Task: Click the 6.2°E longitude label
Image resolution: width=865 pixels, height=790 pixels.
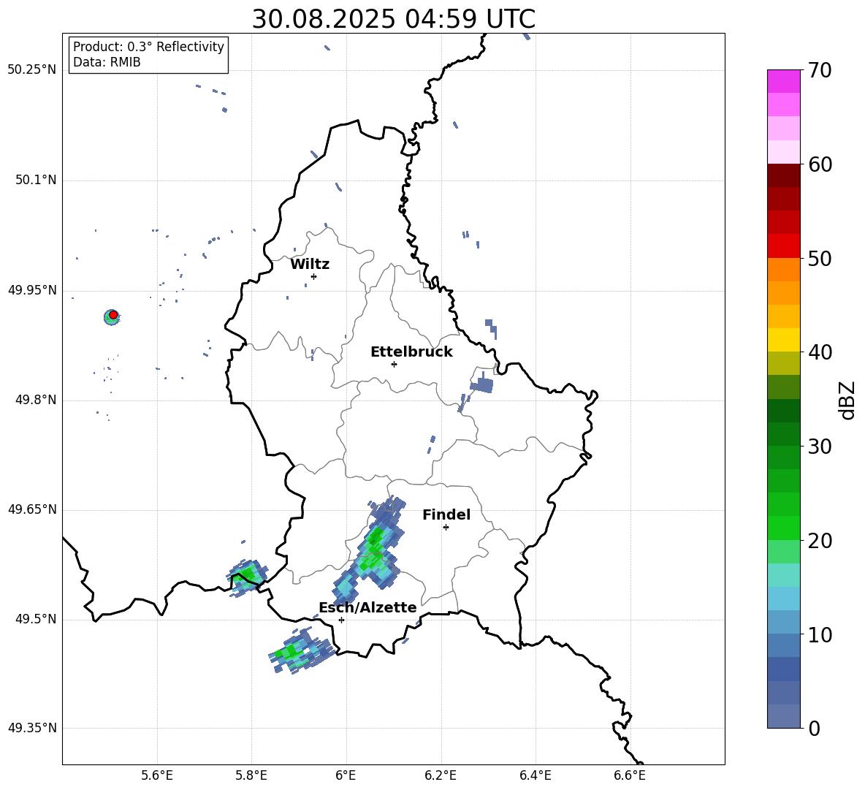Action: click(441, 775)
